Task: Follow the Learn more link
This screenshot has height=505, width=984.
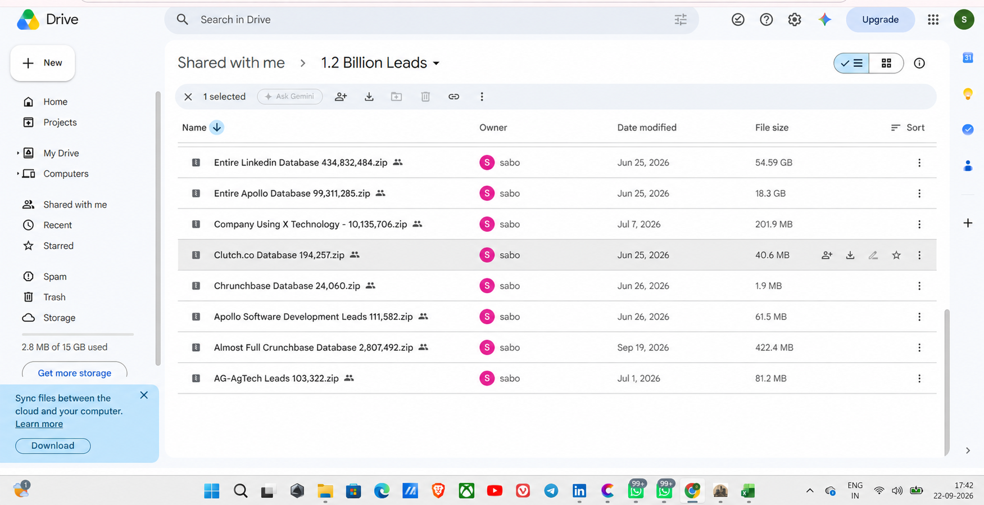Action: click(39, 424)
